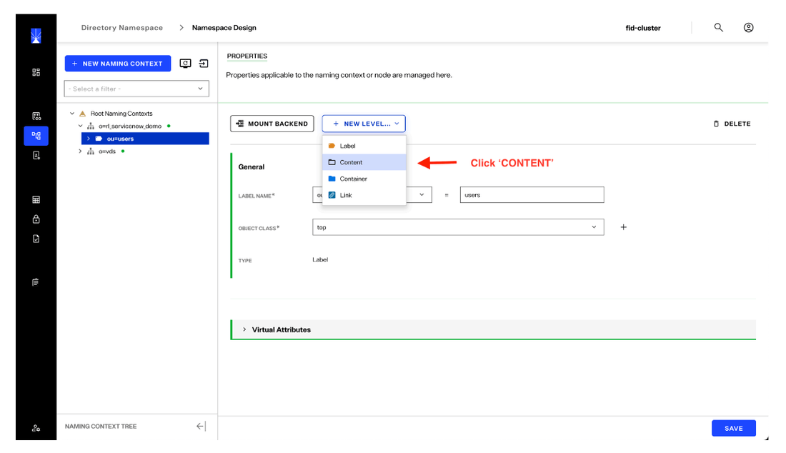Screen dimensions: 786x453
Task: Click the fid-cluster name in the header
Action: (x=643, y=28)
